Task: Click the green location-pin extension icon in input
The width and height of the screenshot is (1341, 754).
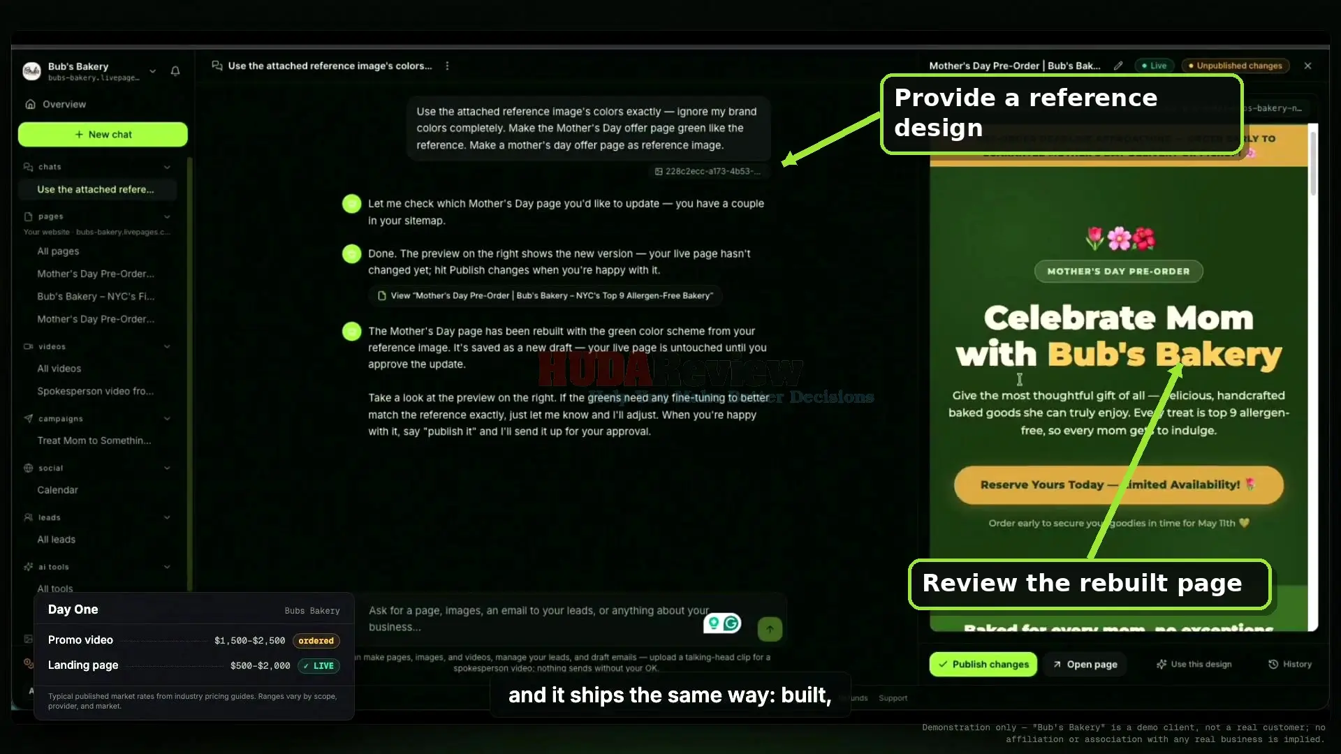Action: tap(714, 623)
